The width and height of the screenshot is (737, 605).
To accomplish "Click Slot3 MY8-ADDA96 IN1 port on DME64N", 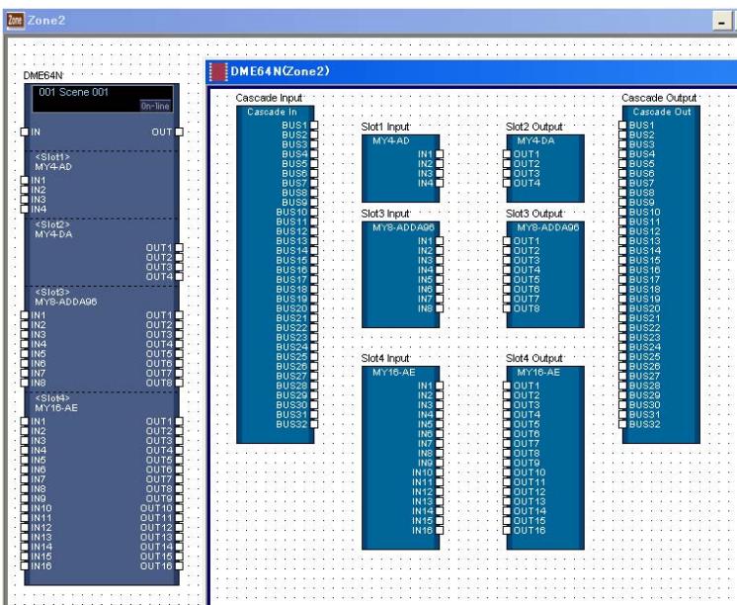I will point(25,315).
